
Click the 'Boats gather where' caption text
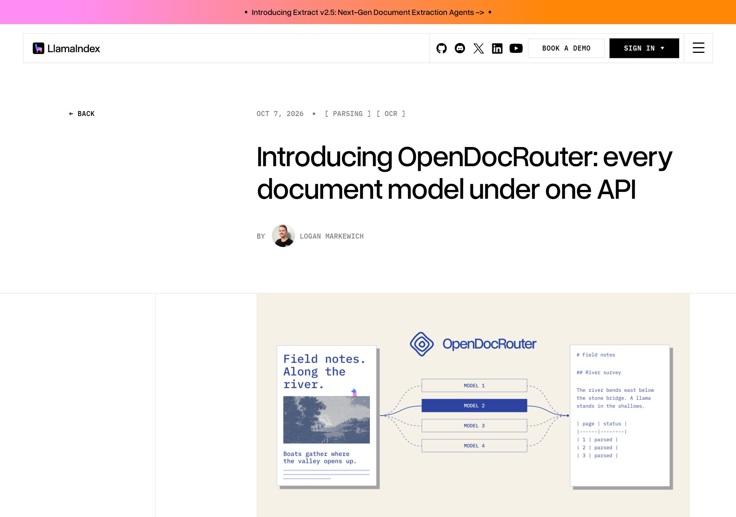(316, 454)
